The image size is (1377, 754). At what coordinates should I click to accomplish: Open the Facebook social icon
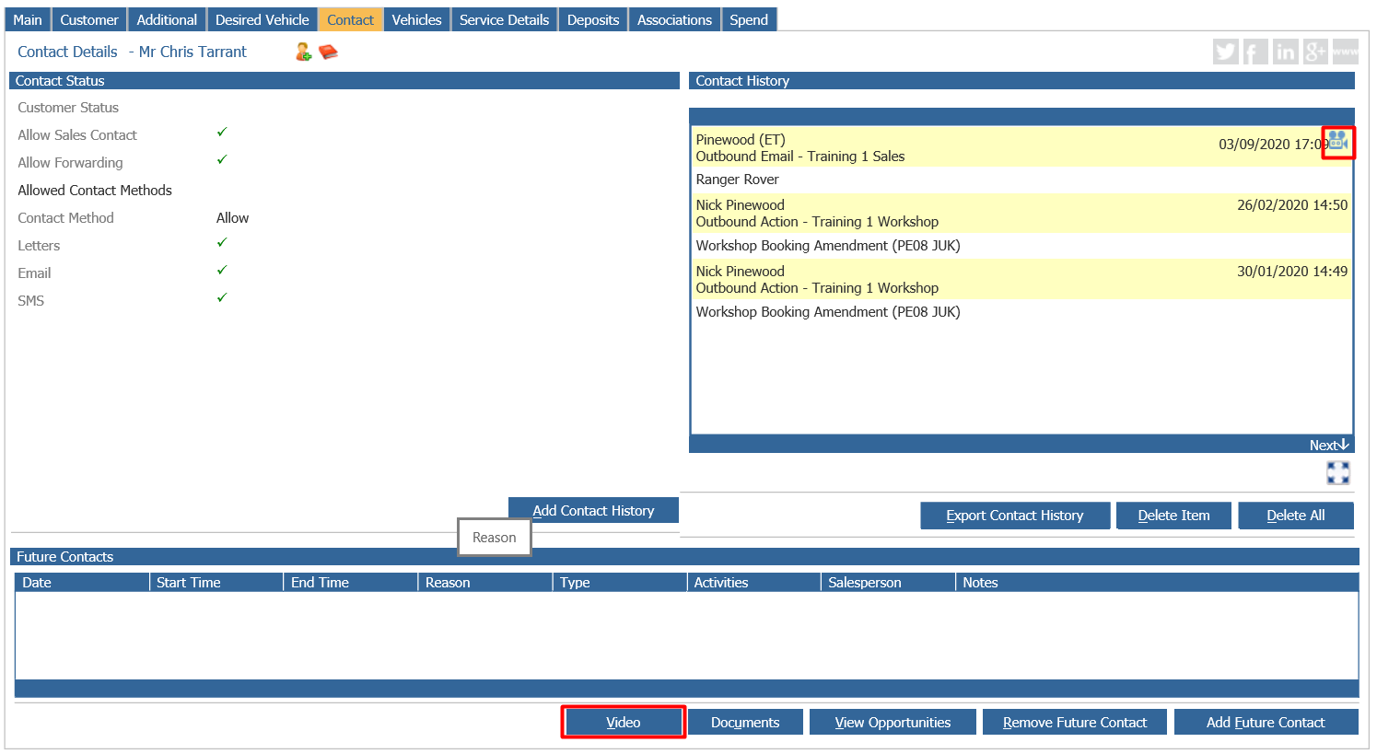[x=1254, y=52]
